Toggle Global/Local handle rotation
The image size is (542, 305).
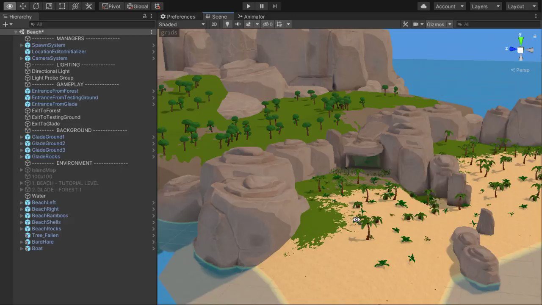tap(138, 6)
